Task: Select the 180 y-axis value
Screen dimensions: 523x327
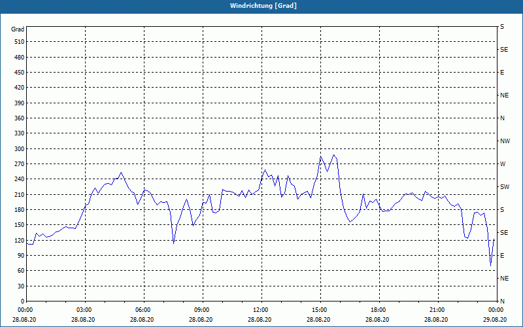Action: (x=20, y=209)
